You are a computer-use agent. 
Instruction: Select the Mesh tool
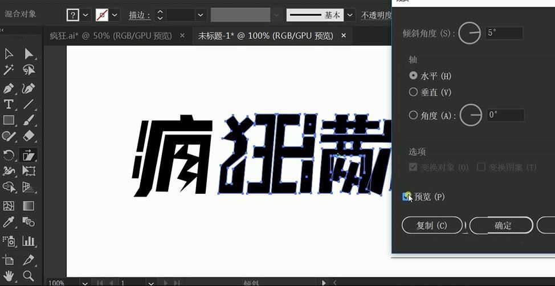(x=9, y=206)
